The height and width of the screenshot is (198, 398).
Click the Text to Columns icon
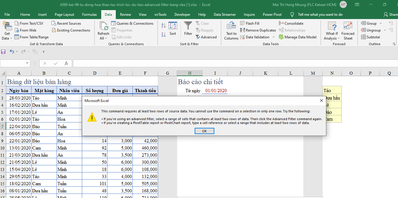[231, 31]
